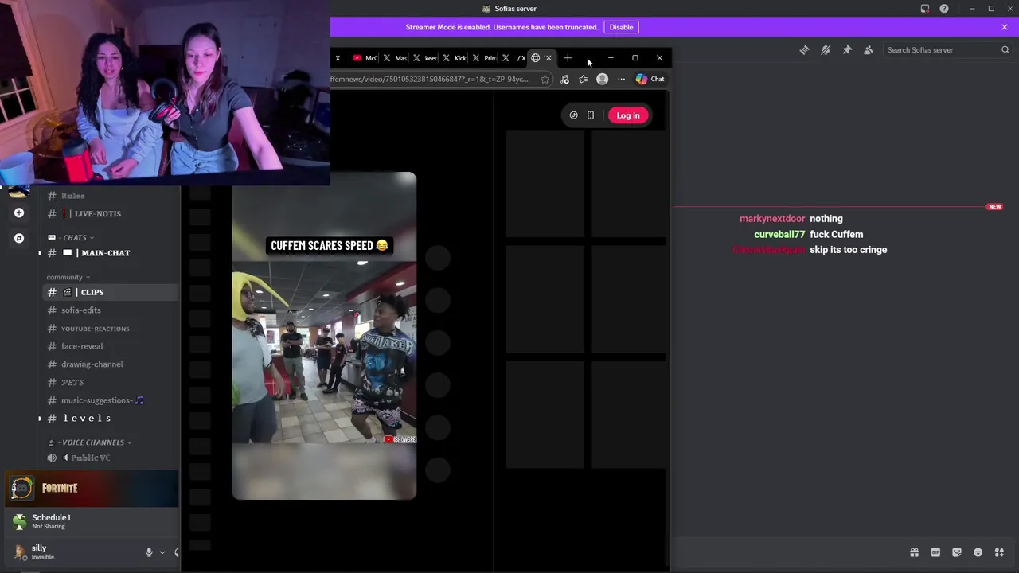Click the browser address bar URL
The height and width of the screenshot is (573, 1019).
click(430, 80)
